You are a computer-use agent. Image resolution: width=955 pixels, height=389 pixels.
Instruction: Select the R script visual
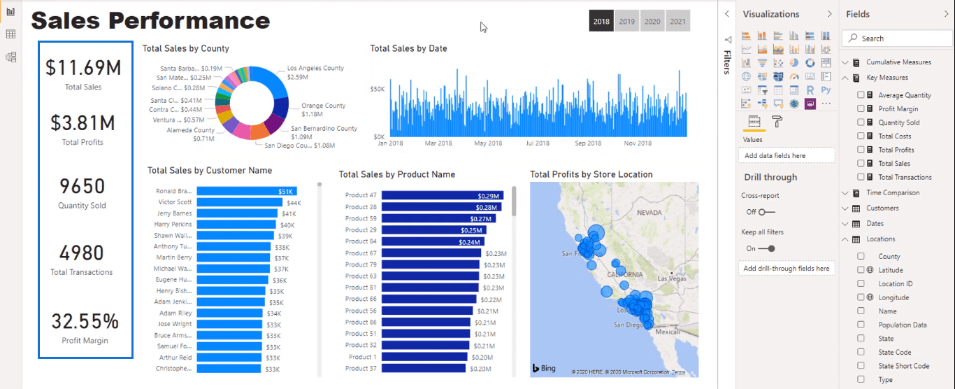click(x=810, y=90)
